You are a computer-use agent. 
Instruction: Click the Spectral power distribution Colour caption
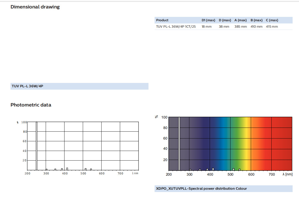(x=201, y=189)
